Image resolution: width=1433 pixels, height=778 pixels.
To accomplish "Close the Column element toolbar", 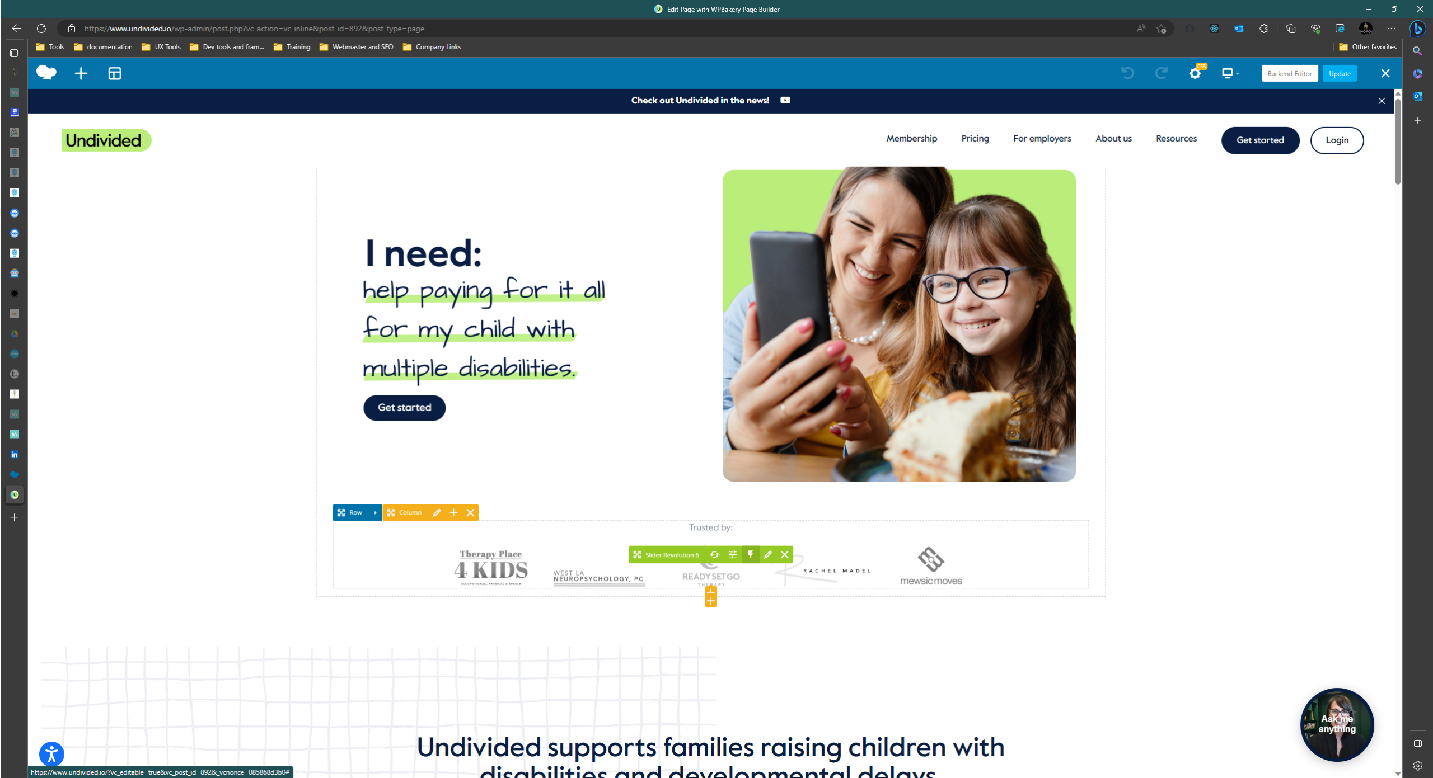I will pos(470,512).
